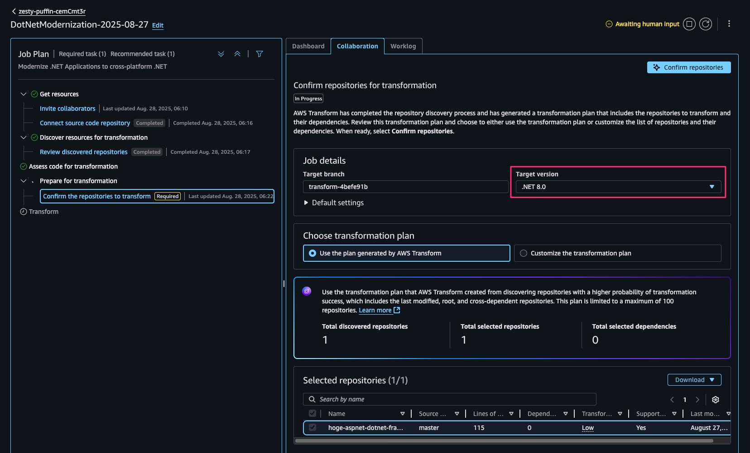Open the job plan filter funnel
This screenshot has height=453, width=750.
(260, 54)
